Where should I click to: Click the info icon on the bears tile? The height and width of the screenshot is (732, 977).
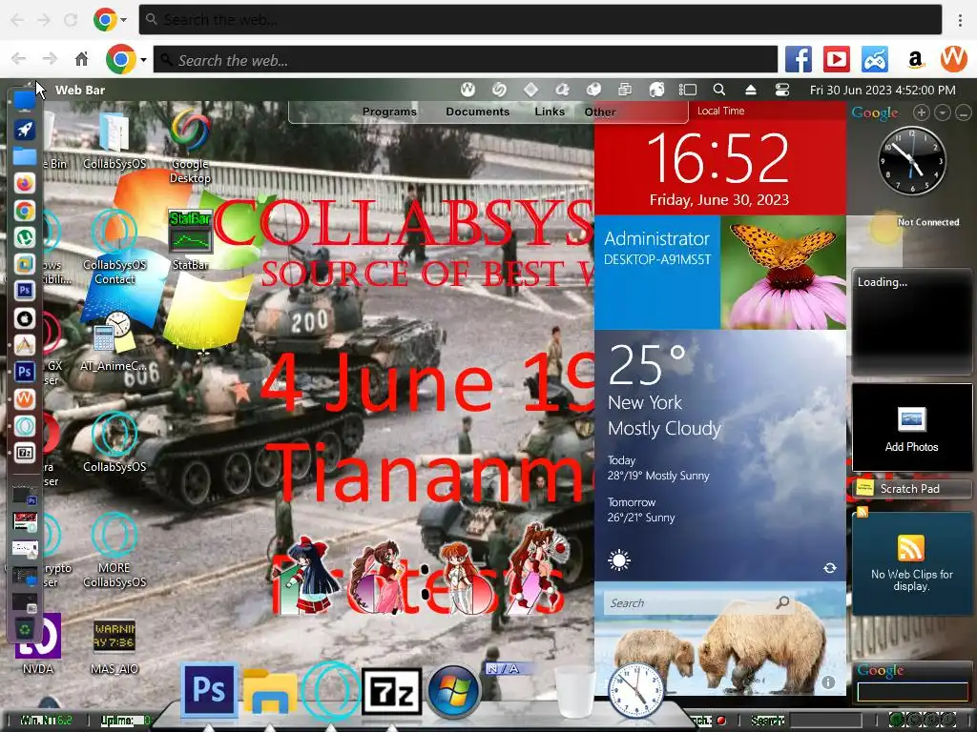828,682
